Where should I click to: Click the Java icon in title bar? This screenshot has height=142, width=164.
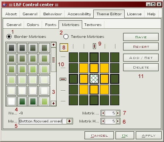[5, 5]
